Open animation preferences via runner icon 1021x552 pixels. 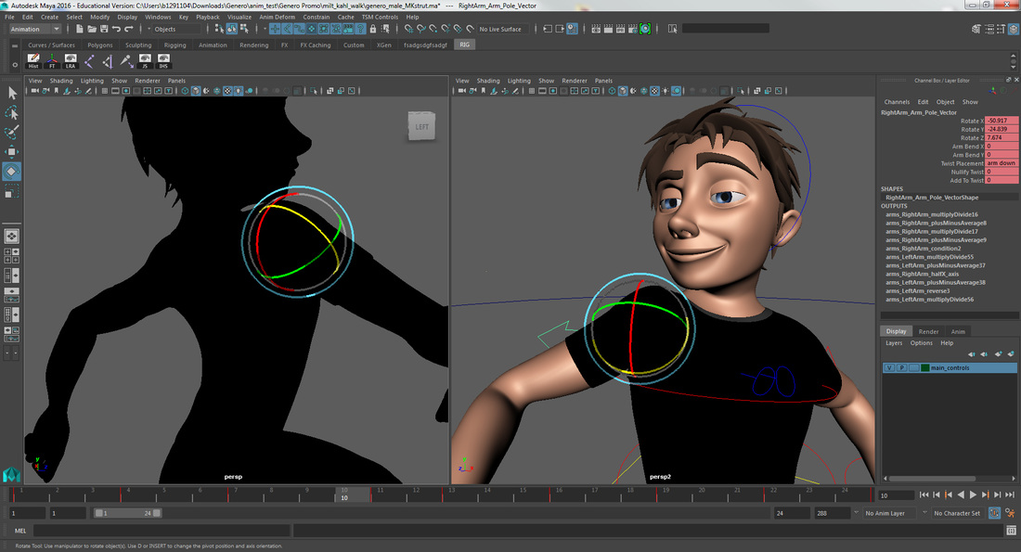tap(1012, 513)
